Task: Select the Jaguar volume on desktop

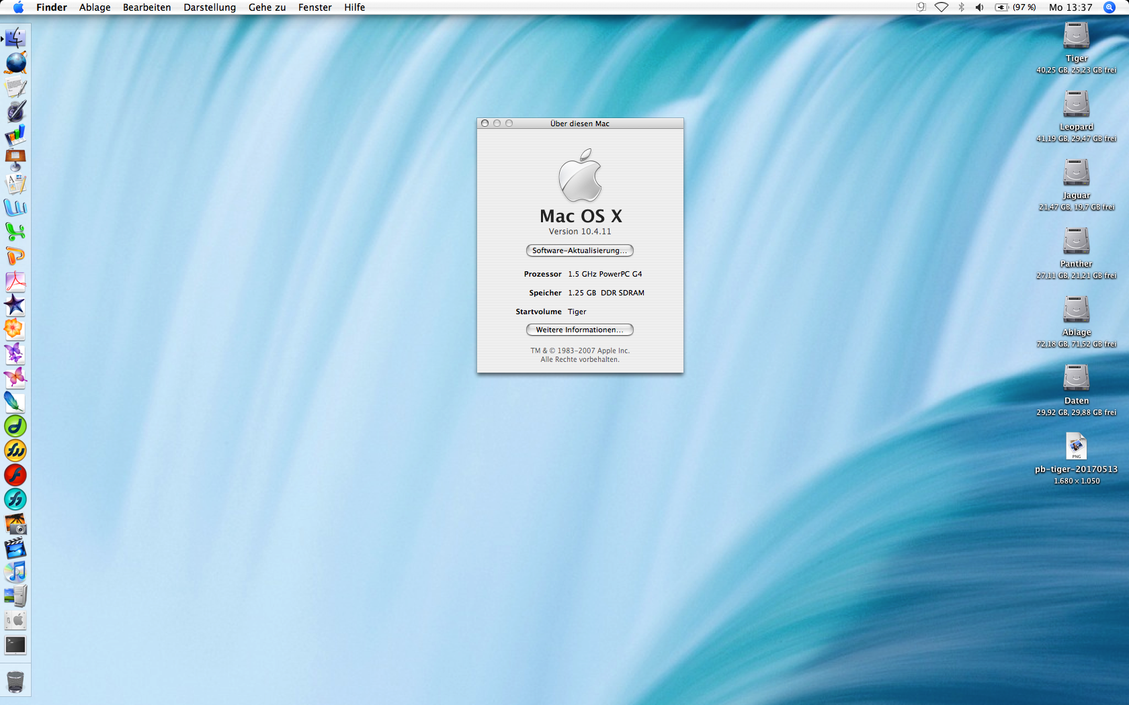Action: click(1077, 173)
